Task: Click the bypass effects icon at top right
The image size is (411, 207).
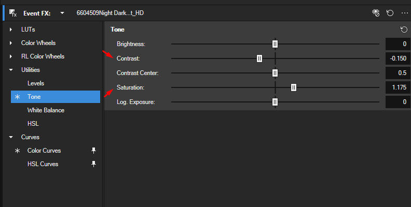Action: (x=376, y=13)
